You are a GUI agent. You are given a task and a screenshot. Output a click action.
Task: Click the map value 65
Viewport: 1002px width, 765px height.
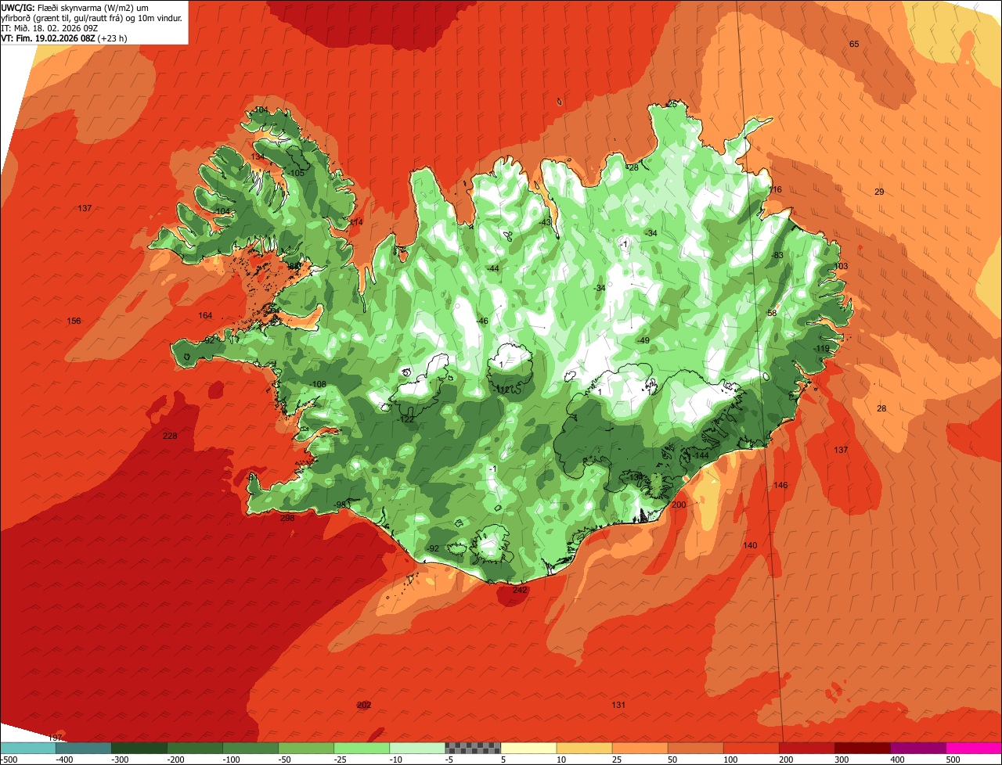[854, 44]
